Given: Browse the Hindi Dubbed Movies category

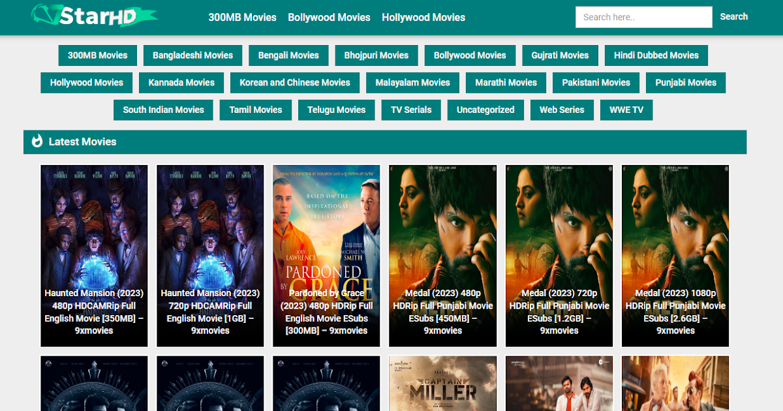Looking at the screenshot, I should pos(656,55).
